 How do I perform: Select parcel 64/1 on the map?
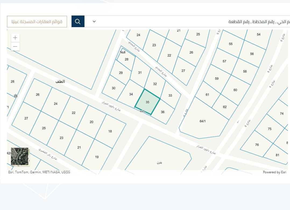(x=203, y=121)
